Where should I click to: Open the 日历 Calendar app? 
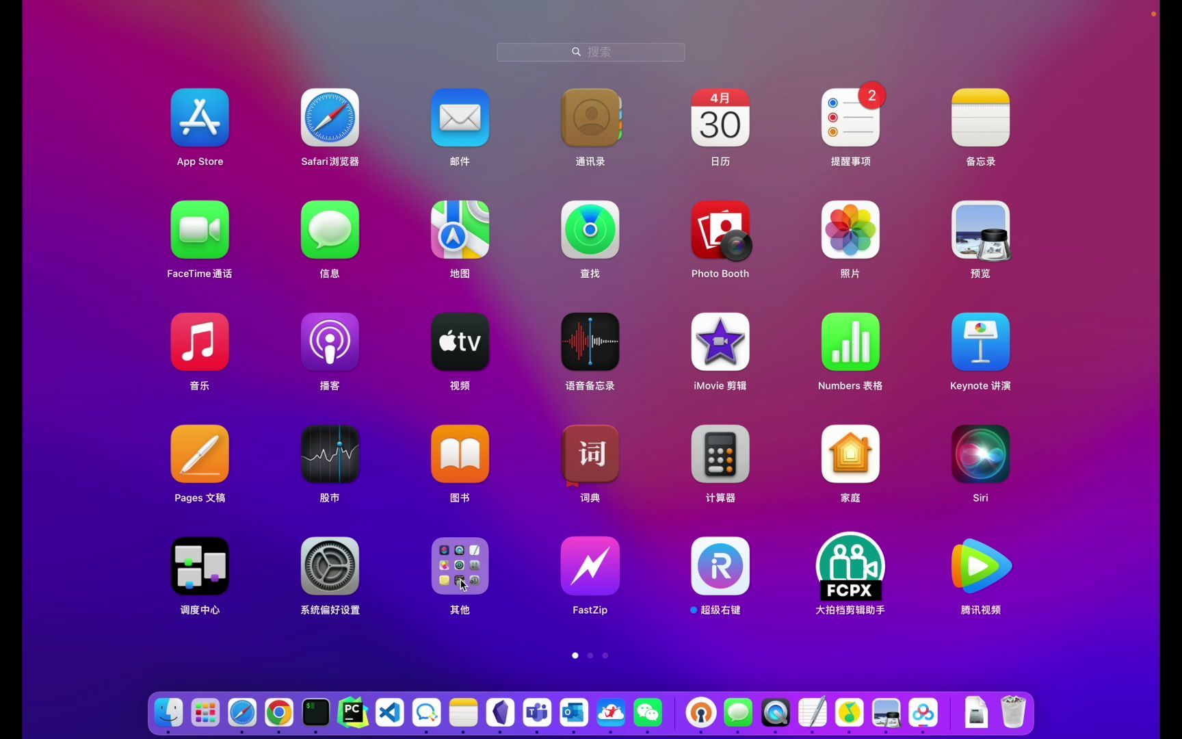720,118
